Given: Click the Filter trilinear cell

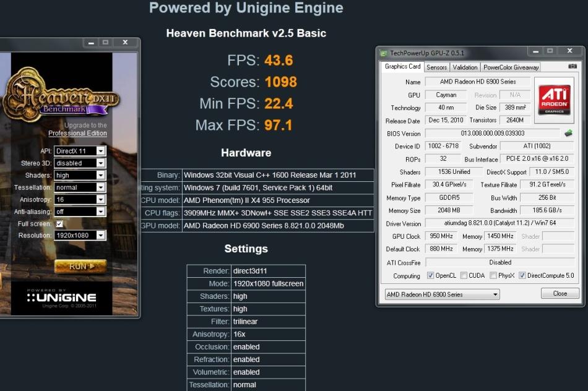Looking at the screenshot, I should (268, 322).
